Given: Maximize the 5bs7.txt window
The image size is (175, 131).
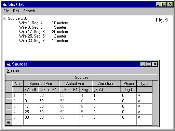Looking at the screenshot, I should pyautogui.click(x=164, y=4).
